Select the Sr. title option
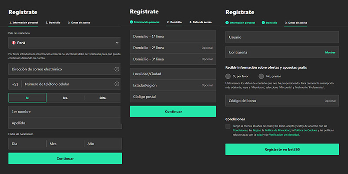Image resolution: width=348 pixels, height=174 pixels. pos(27,97)
